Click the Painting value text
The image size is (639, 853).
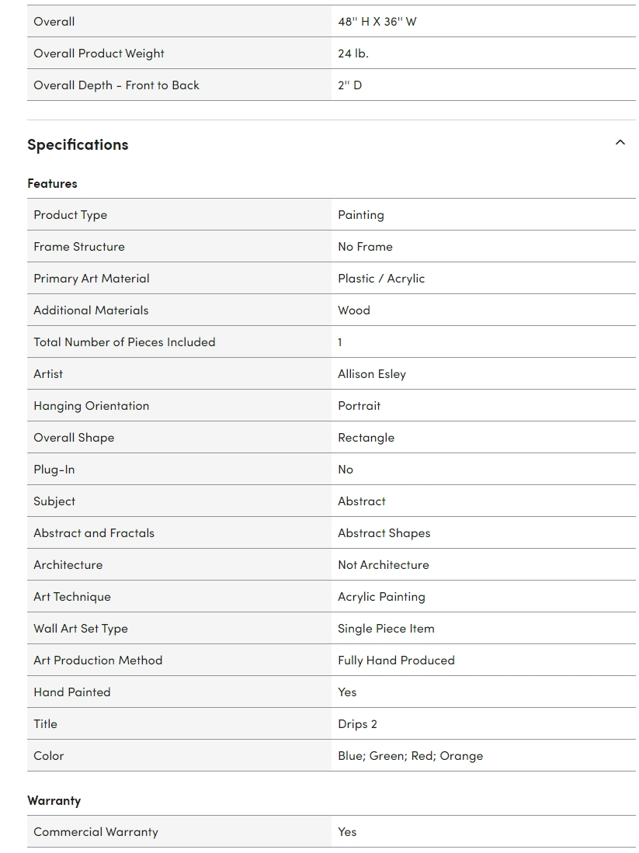(x=361, y=215)
